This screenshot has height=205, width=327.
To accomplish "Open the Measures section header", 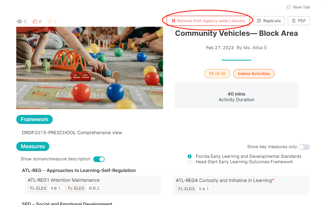I will pos(33,146).
